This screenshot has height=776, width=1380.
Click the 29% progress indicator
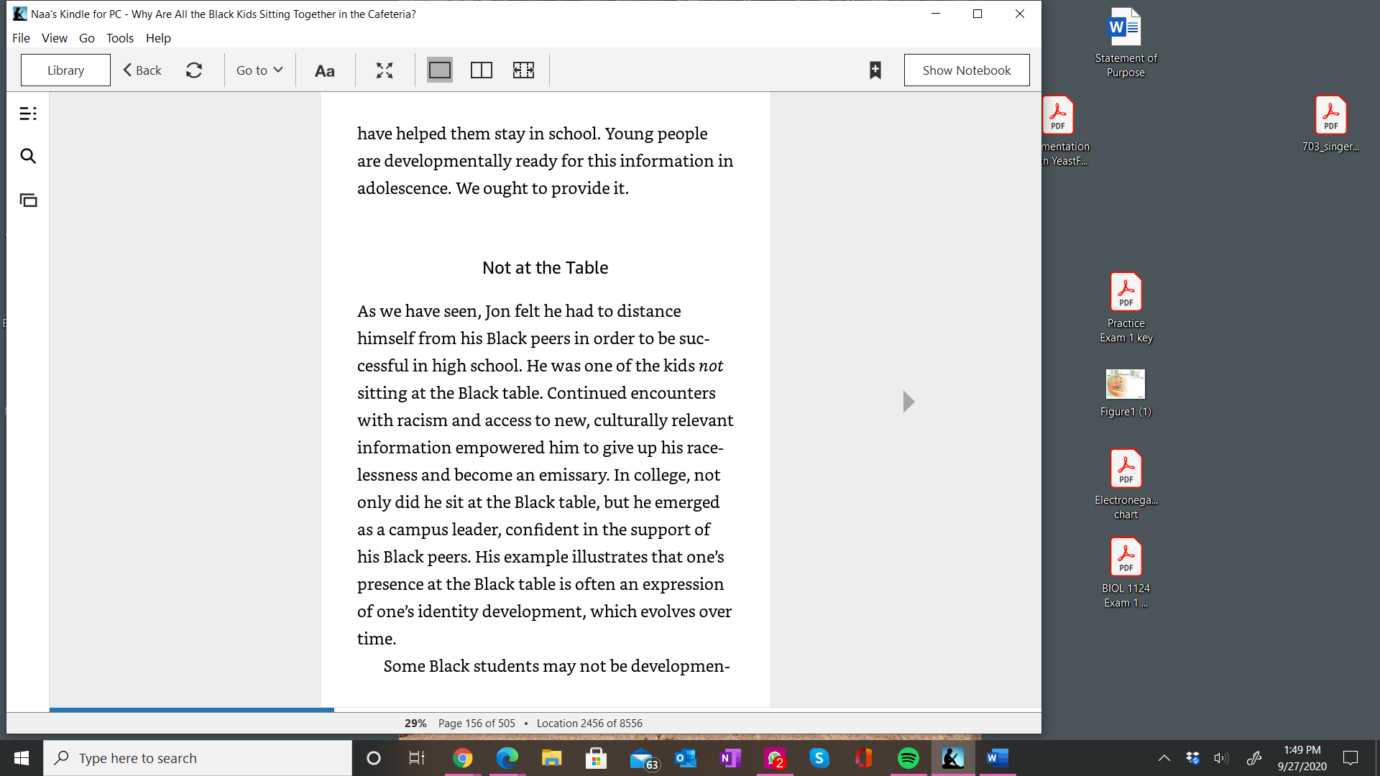tap(415, 724)
